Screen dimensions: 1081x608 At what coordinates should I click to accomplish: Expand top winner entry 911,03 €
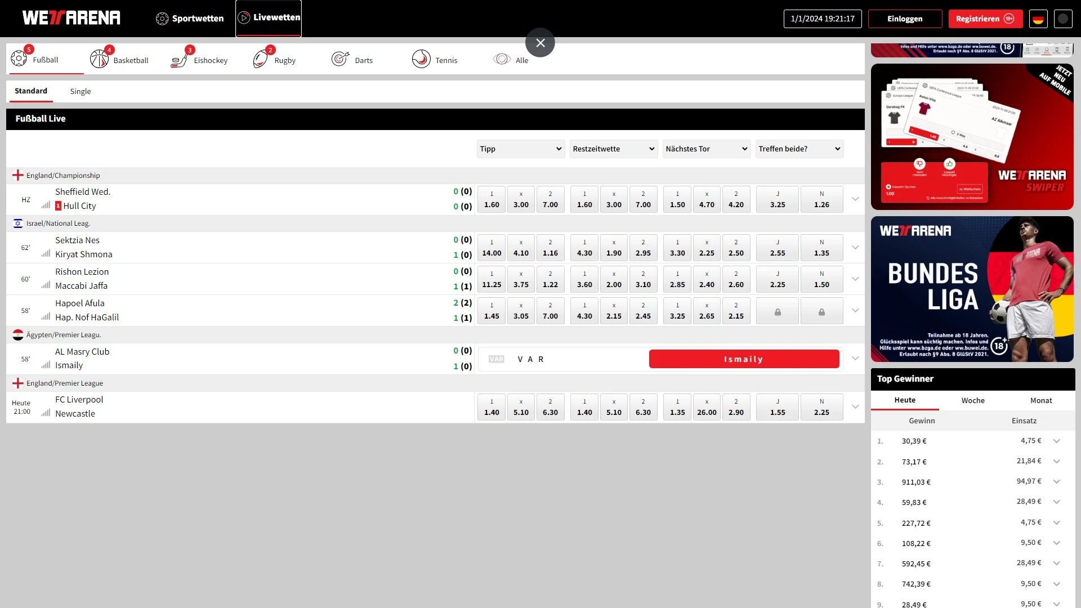(x=1057, y=482)
